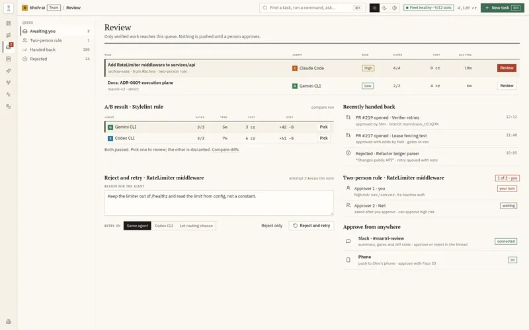
Task: Open PR #219 Verifier retries entry
Action: (x=431, y=121)
